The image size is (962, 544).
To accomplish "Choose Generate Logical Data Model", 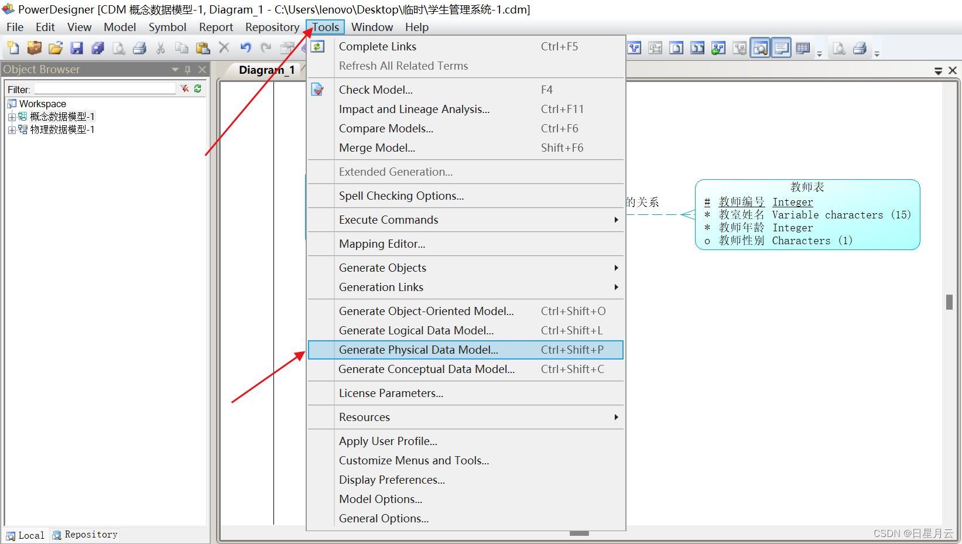I will [x=465, y=330].
